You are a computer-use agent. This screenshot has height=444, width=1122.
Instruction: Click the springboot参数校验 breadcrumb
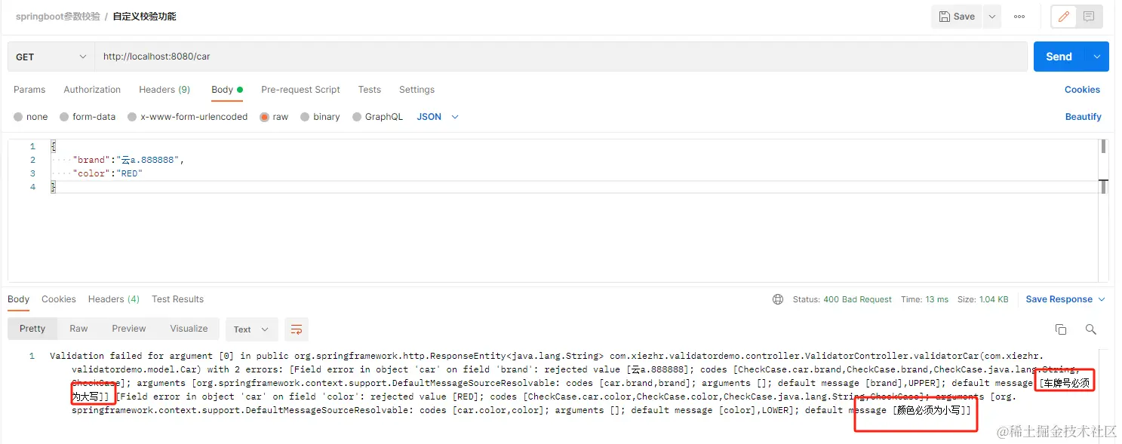point(57,17)
